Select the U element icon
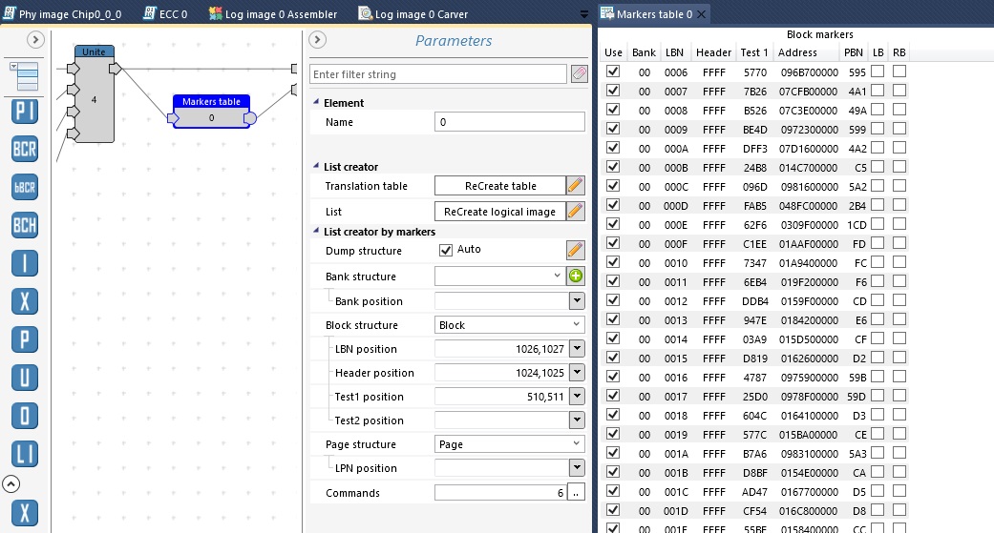Viewport: 994px width, 533px height. pyautogui.click(x=25, y=378)
